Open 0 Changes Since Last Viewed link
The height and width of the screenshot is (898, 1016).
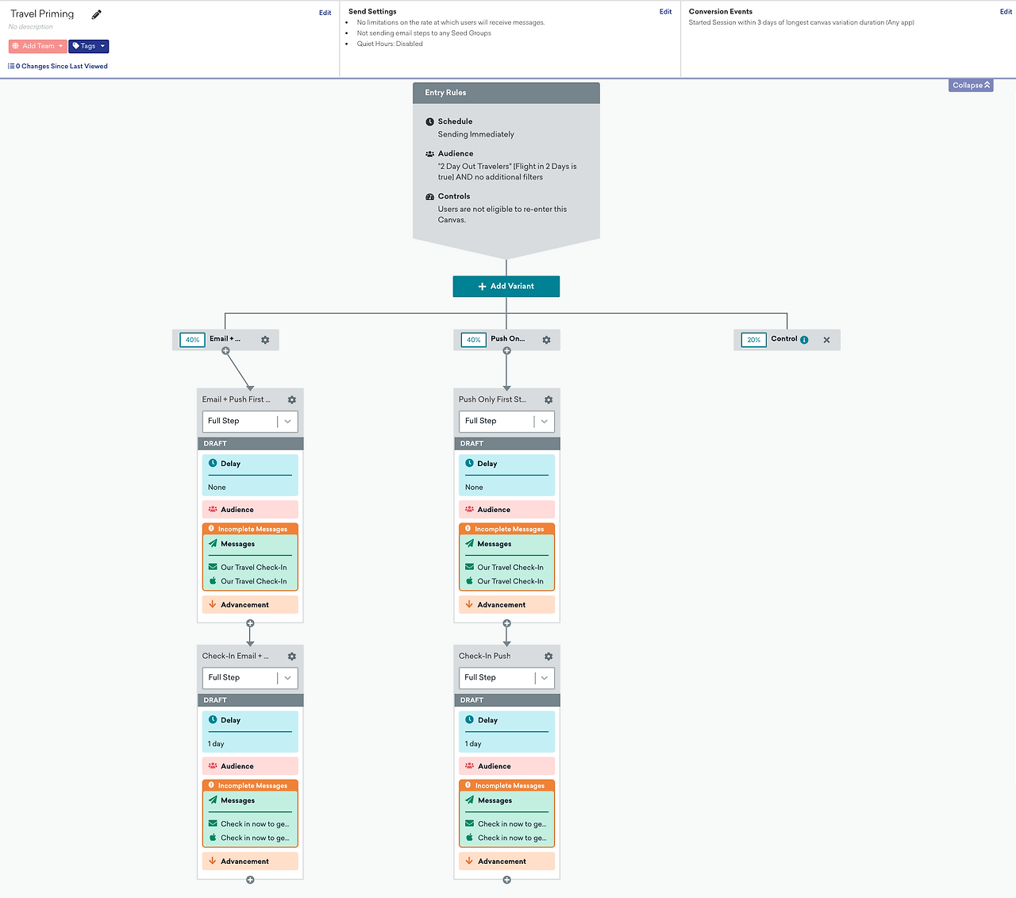tap(58, 67)
